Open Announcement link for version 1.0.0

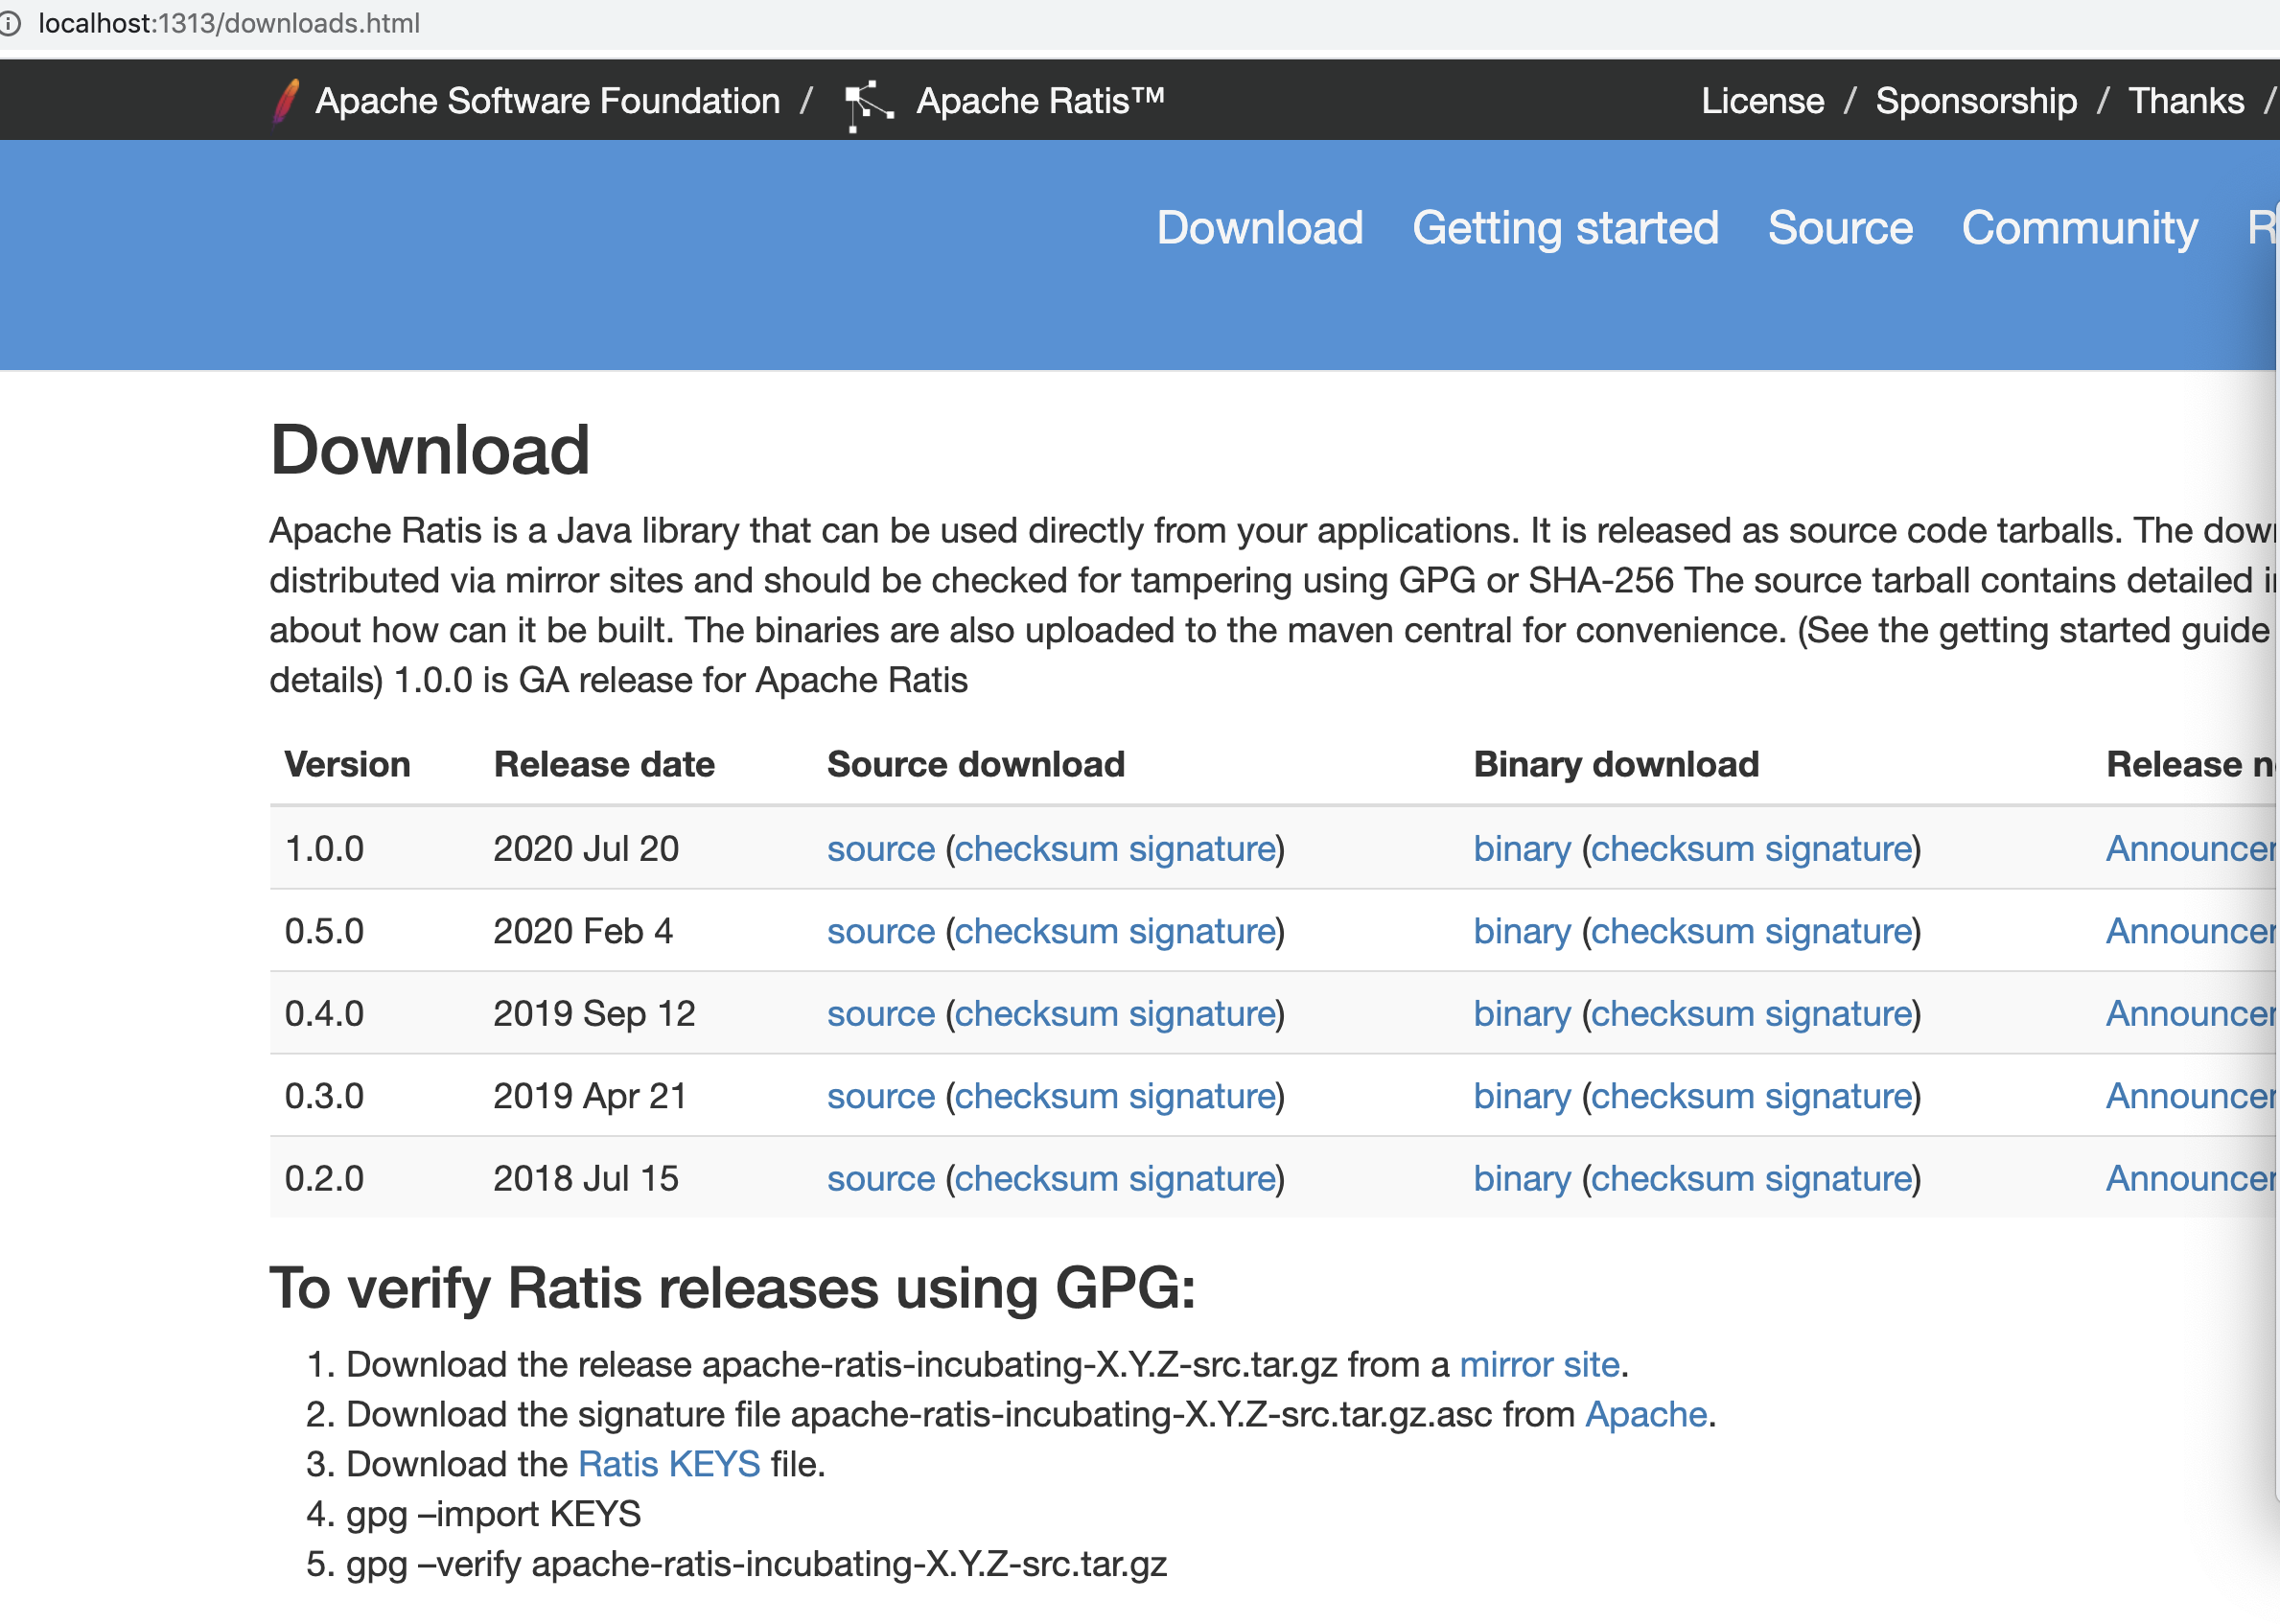click(2190, 849)
